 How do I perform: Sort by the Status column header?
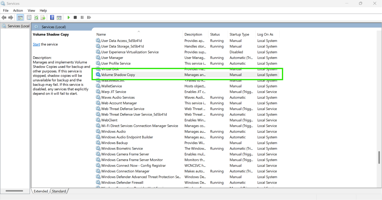[218, 34]
